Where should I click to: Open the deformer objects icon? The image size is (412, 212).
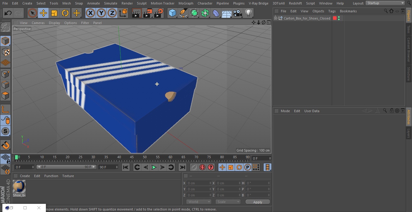click(216, 13)
